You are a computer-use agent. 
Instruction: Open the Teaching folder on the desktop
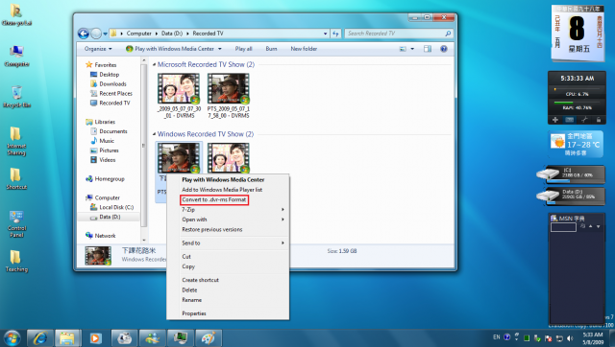tap(16, 261)
